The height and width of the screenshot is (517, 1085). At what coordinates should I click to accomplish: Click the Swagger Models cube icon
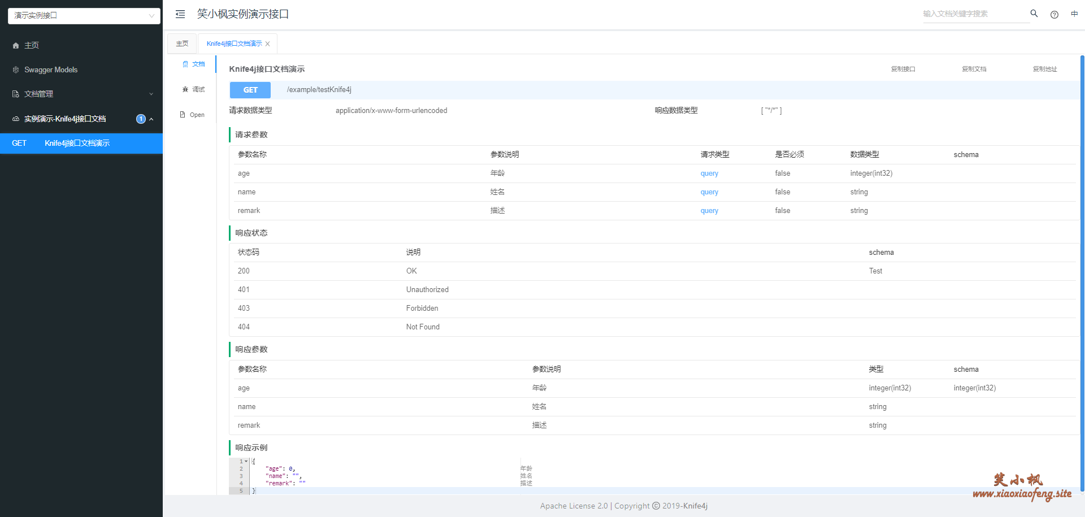click(16, 70)
